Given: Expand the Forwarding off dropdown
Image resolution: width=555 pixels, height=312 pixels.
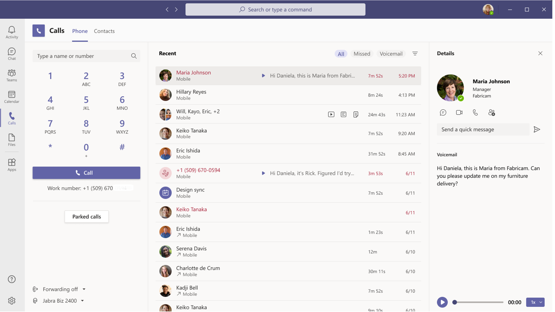Looking at the screenshot, I should pyautogui.click(x=83, y=289).
